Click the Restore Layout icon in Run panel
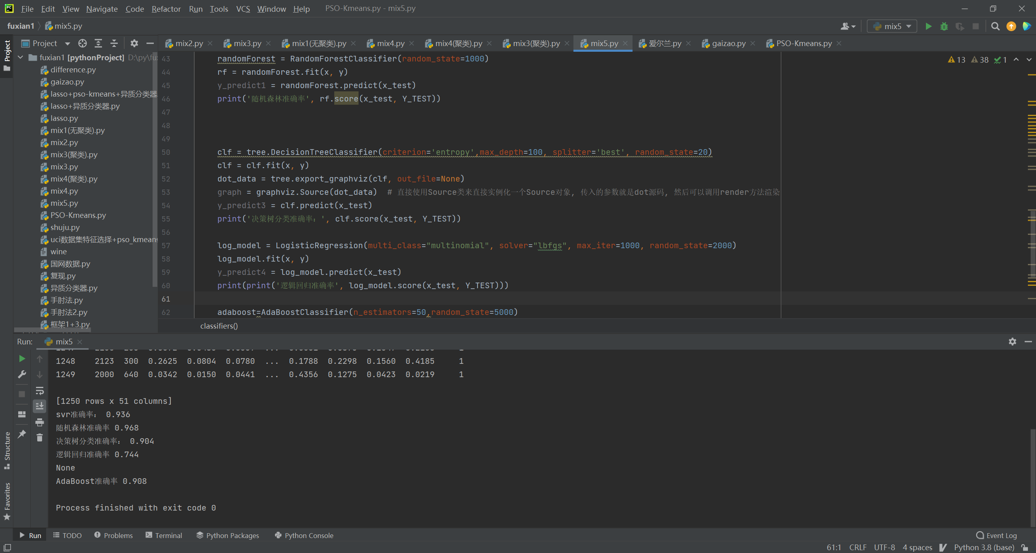Viewport: 1036px width, 553px height. pos(22,414)
